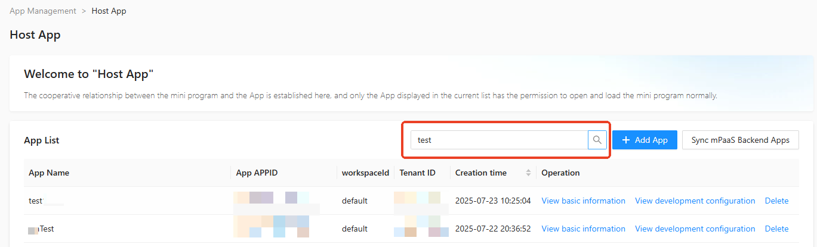The image size is (817, 247).
Task: Click the App Name column header
Action: [49, 173]
